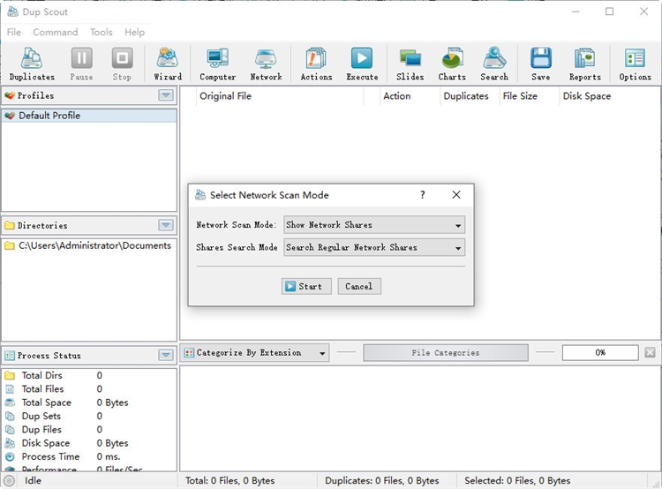The width and height of the screenshot is (662, 489).
Task: Expand the Directories panel menu arrow
Action: click(x=166, y=226)
